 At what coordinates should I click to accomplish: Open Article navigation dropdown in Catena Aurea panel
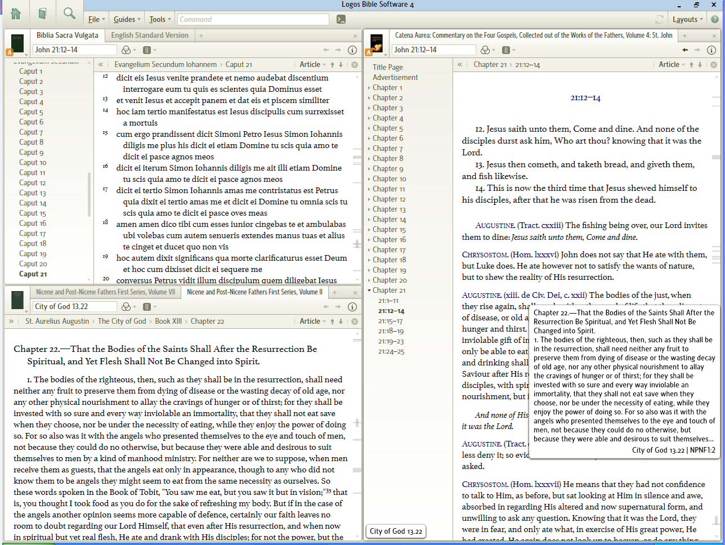(x=672, y=65)
